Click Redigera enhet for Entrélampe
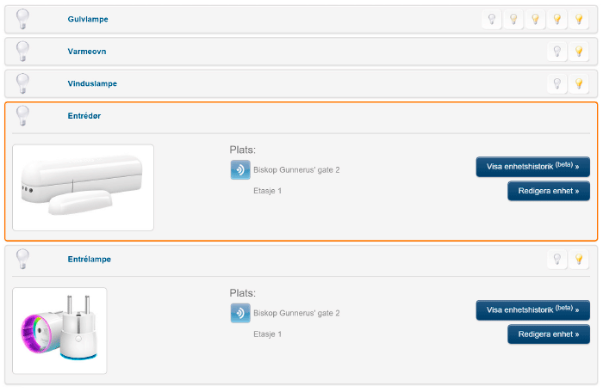603x392 pixels. (548, 334)
